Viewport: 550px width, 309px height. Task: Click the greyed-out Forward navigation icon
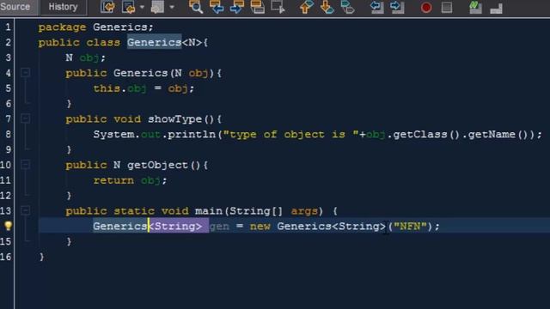[157, 7]
